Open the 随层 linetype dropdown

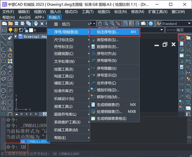179,30
